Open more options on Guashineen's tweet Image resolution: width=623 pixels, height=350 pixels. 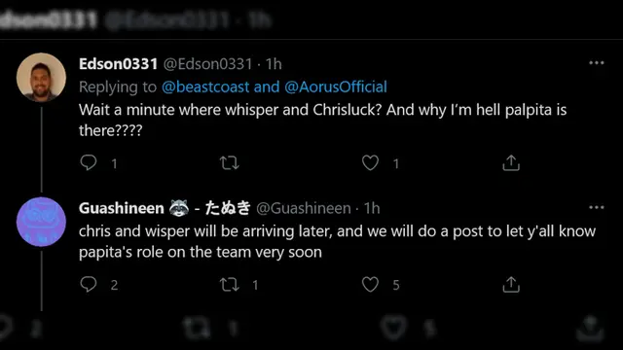[x=597, y=207]
